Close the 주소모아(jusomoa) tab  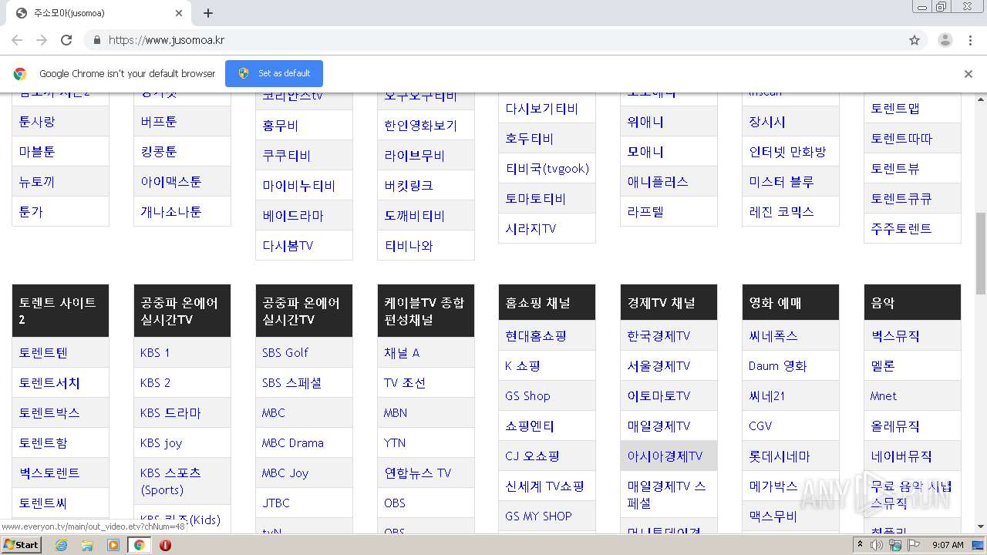179,13
